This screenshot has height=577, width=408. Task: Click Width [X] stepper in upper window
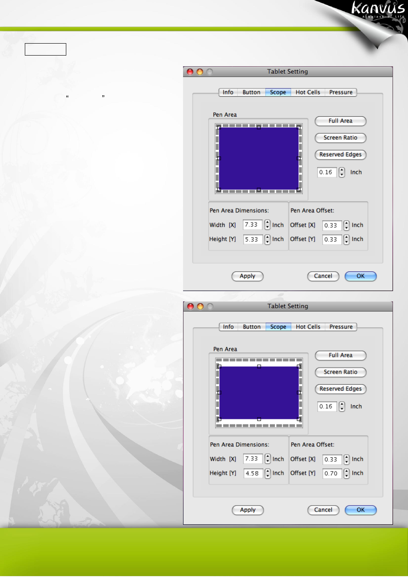coord(267,225)
